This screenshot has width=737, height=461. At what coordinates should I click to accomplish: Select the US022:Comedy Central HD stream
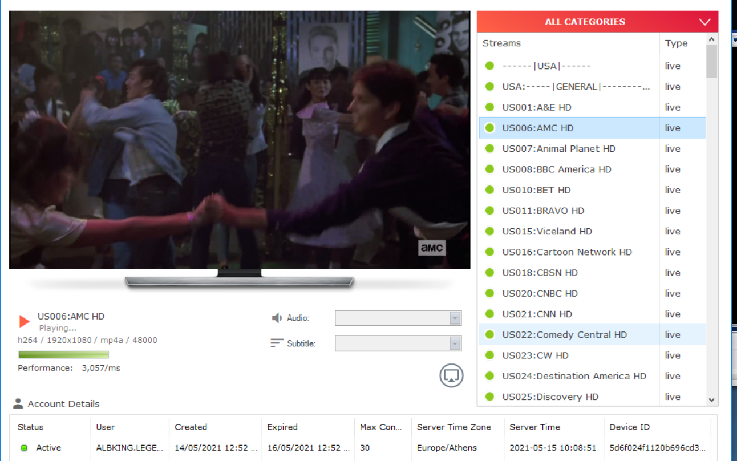(x=592, y=334)
